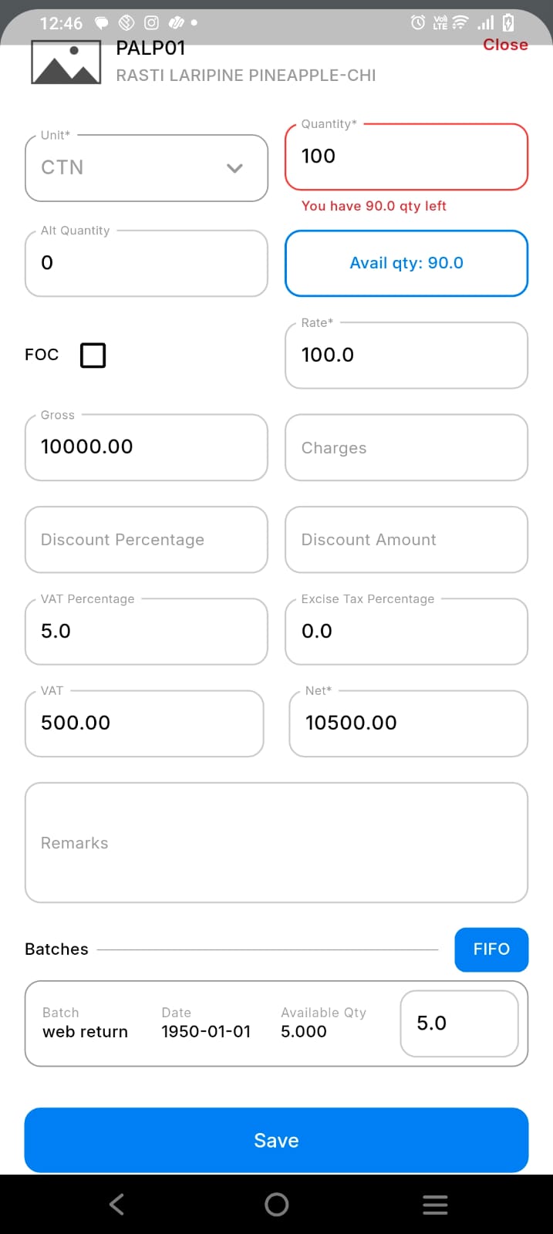Tap the alarm icon in status bar
Image resolution: width=553 pixels, height=1234 pixels.
pyautogui.click(x=418, y=22)
